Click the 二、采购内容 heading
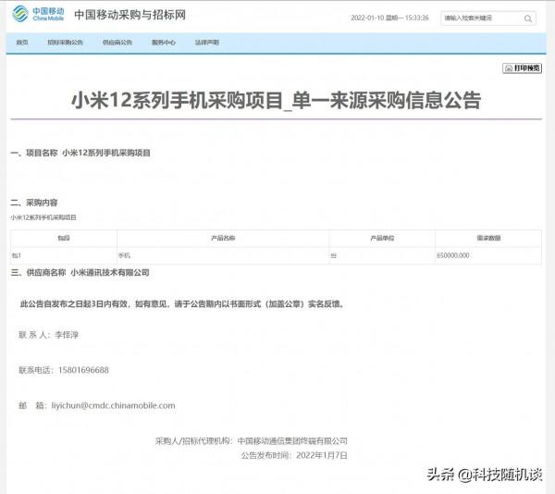Image resolution: width=555 pixels, height=494 pixels. click(34, 203)
